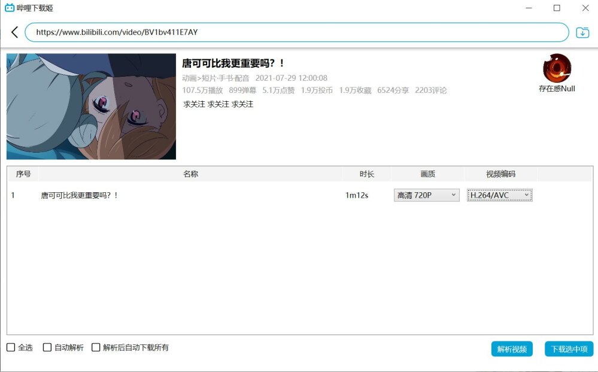Click the 5.1万点赞 likes count
This screenshot has height=372, width=598.
(278, 90)
